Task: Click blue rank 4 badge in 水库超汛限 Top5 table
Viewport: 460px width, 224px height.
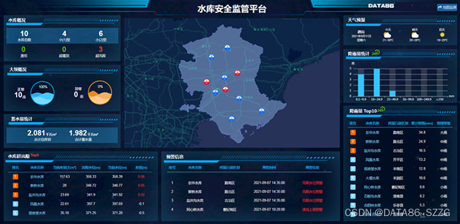Action: click(15, 204)
